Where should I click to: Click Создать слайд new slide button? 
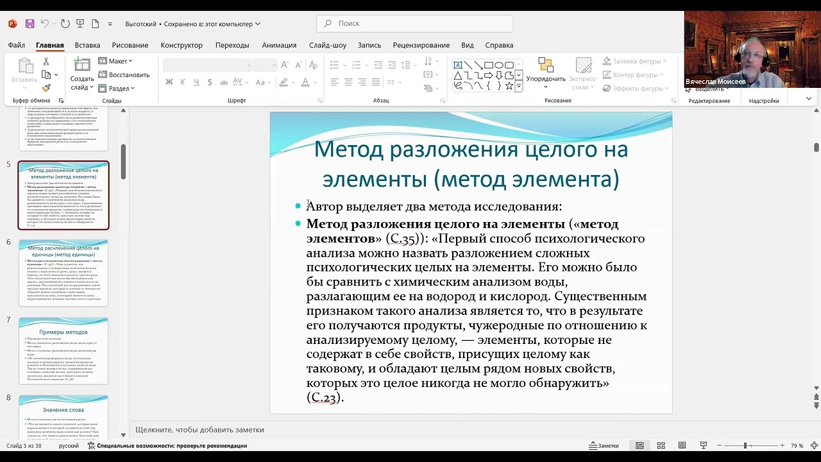pos(82,74)
